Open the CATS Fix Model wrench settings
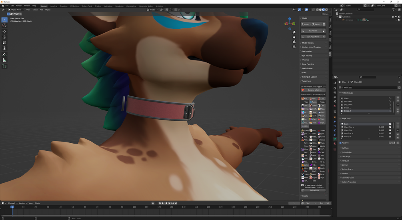The image size is (402, 220). click(324, 31)
